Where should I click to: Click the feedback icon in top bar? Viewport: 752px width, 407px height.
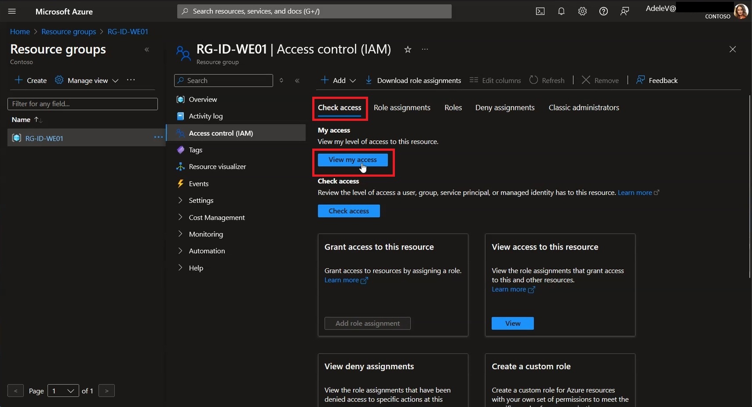pyautogui.click(x=624, y=11)
